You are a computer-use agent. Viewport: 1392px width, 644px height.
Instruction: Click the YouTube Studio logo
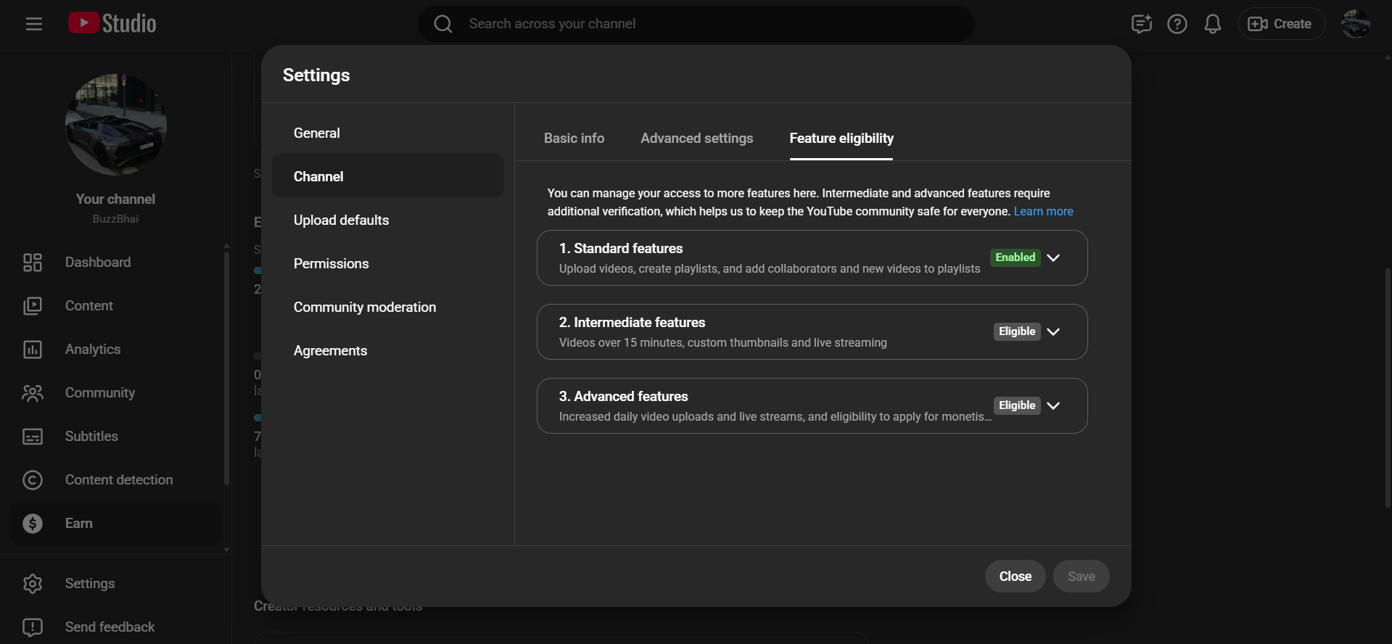112,23
